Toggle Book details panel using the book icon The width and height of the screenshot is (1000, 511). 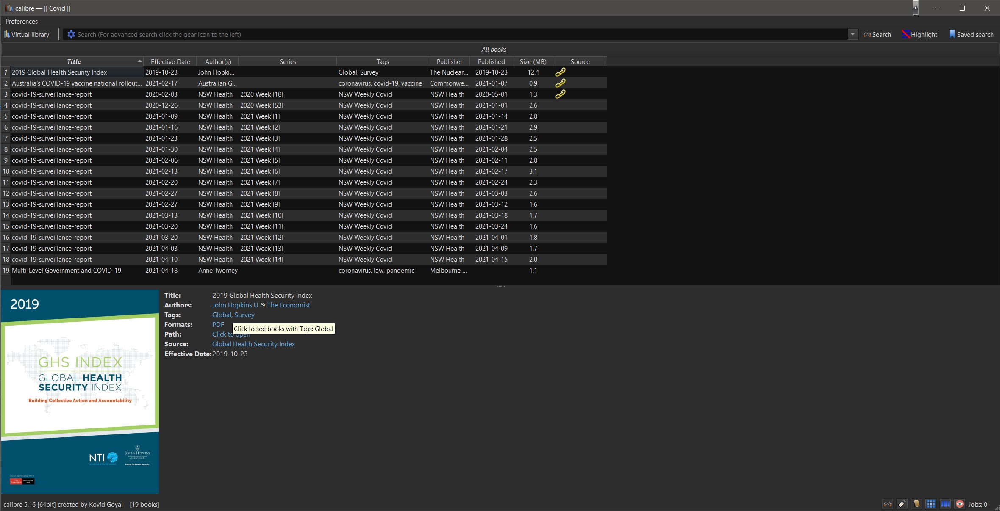(x=917, y=504)
